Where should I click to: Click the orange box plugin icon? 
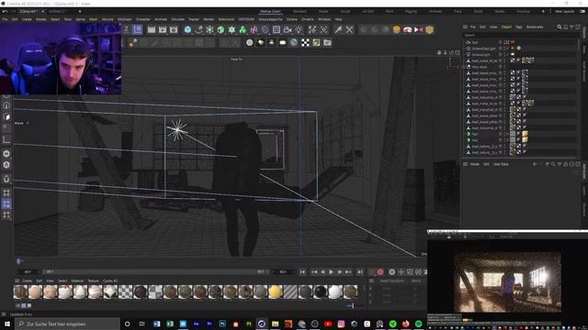point(429,29)
